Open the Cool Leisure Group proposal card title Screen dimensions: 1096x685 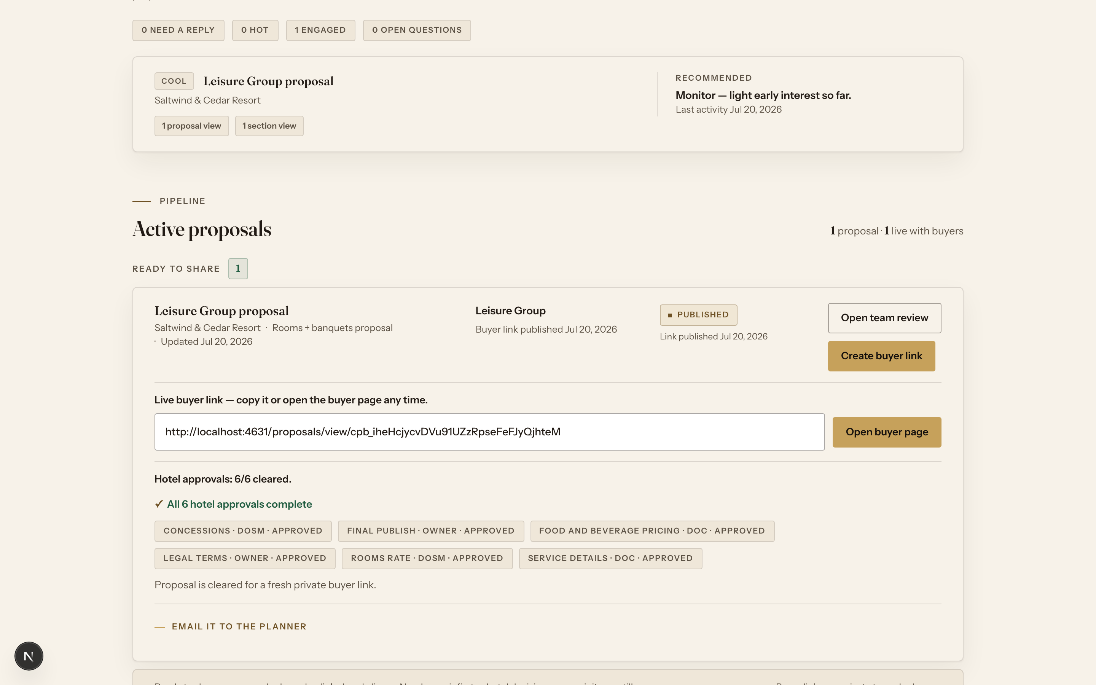pyautogui.click(x=268, y=81)
